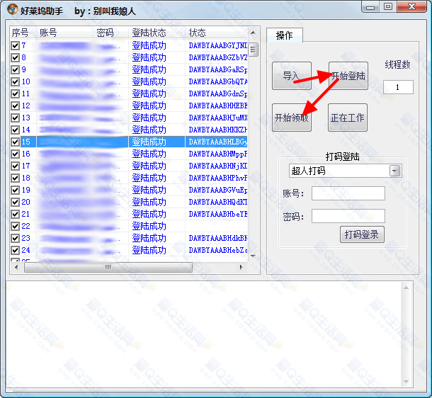Switch to the 操作 tab
The image size is (432, 398).
284,35
